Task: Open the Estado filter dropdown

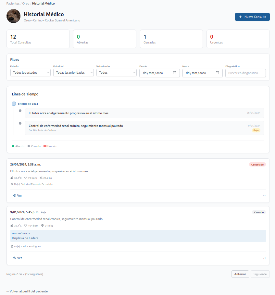Action: 31,73
